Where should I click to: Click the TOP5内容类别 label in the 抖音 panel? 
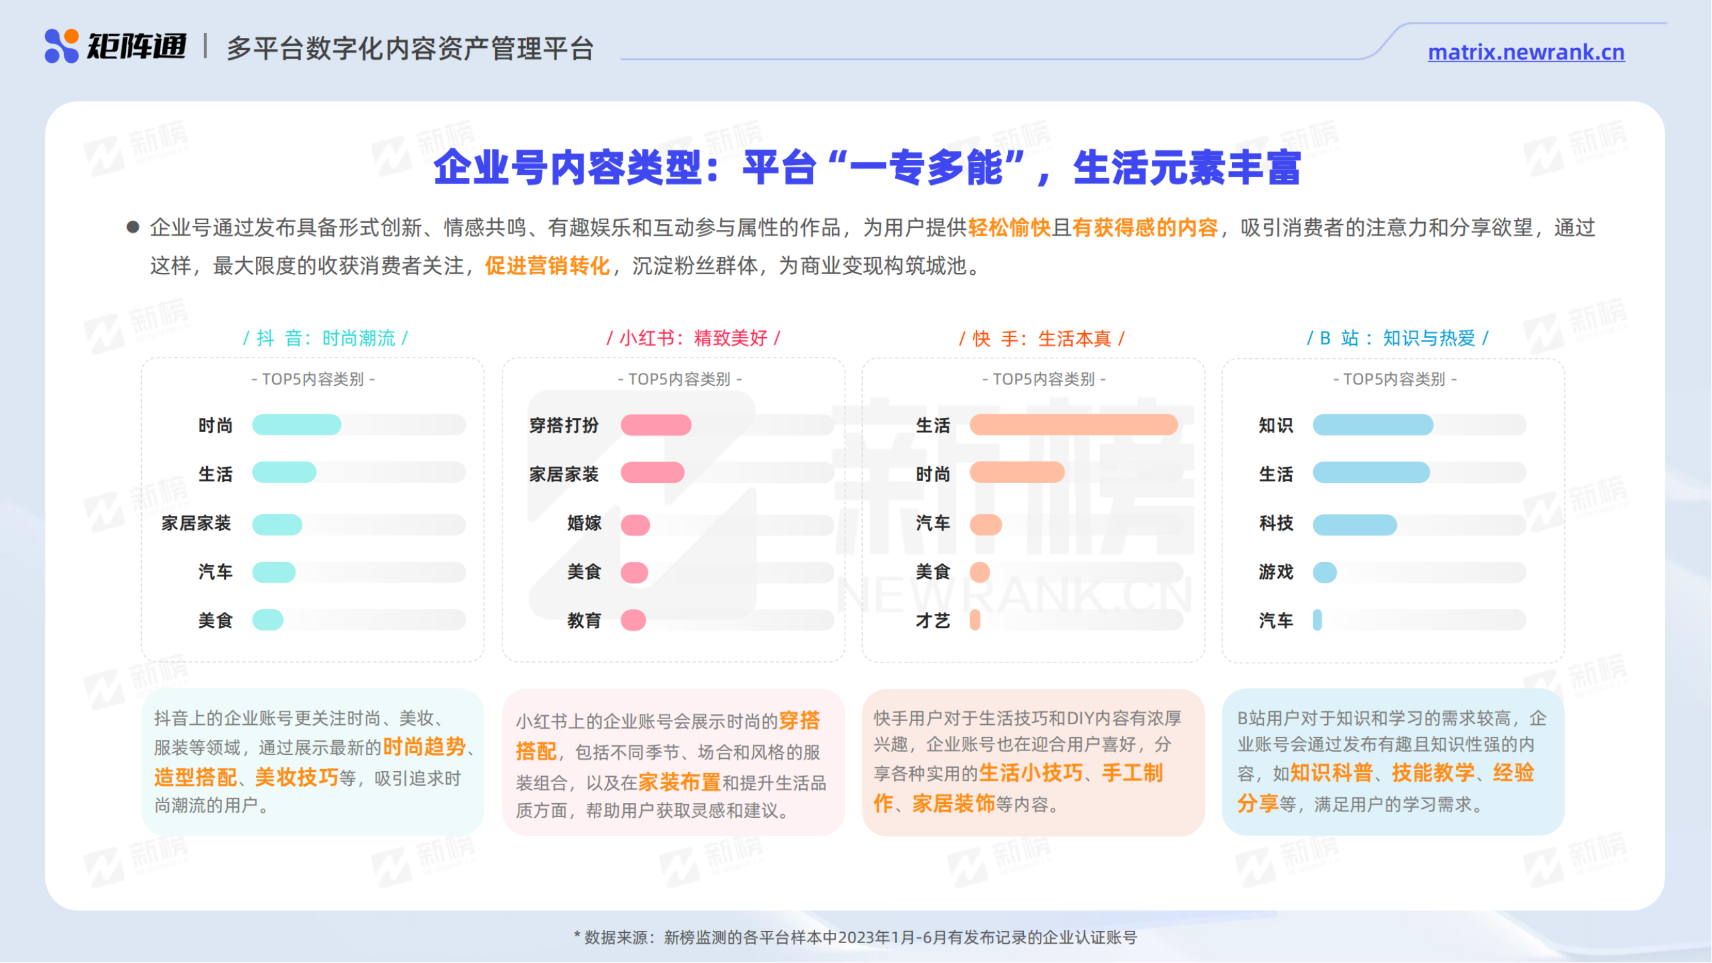(x=313, y=379)
